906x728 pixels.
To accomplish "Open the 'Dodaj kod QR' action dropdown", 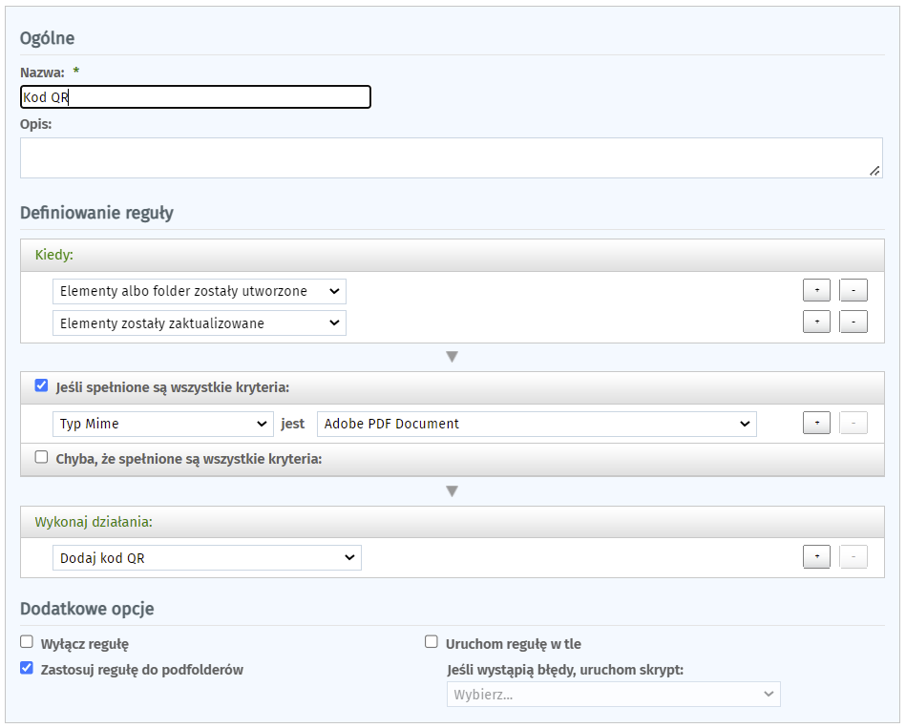I will click(206, 557).
